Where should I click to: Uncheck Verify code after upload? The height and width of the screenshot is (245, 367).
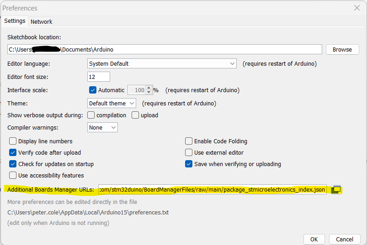point(13,153)
